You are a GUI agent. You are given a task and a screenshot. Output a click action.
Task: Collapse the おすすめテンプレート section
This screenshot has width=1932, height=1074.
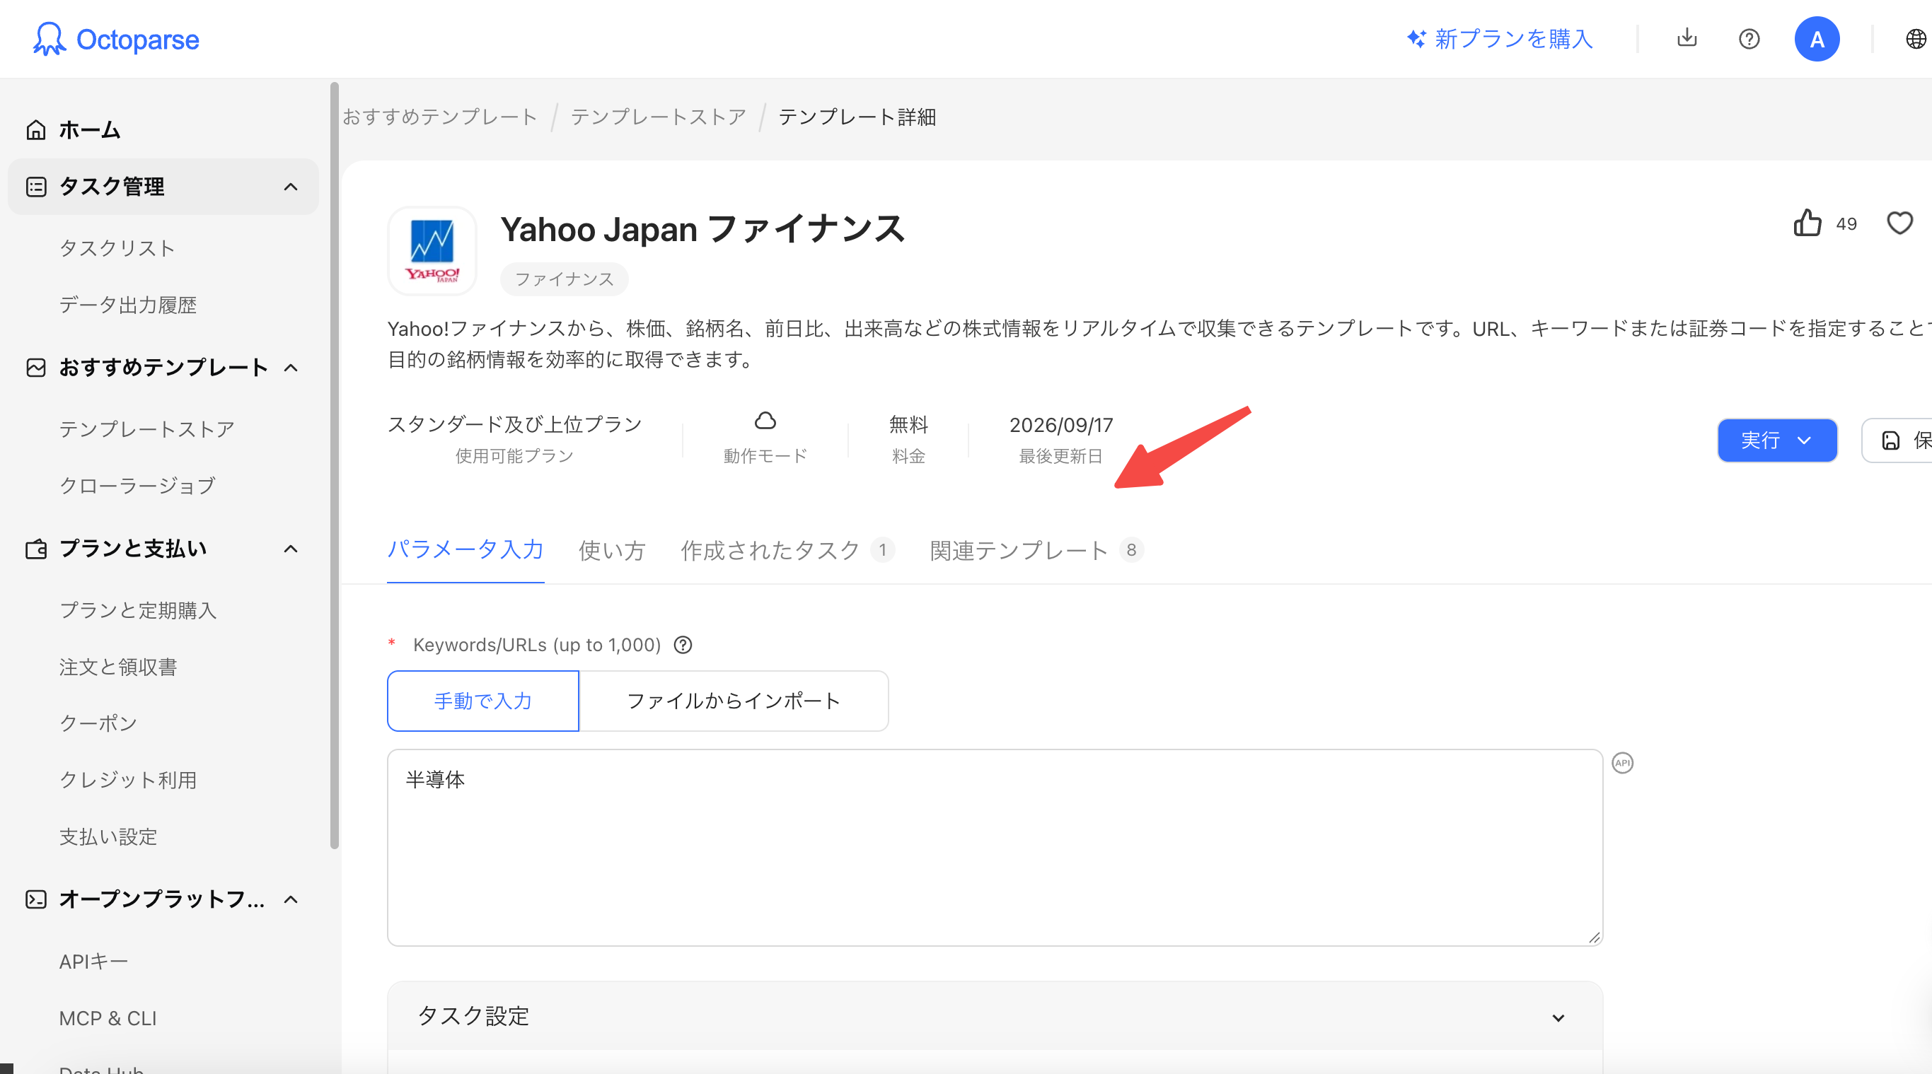291,367
